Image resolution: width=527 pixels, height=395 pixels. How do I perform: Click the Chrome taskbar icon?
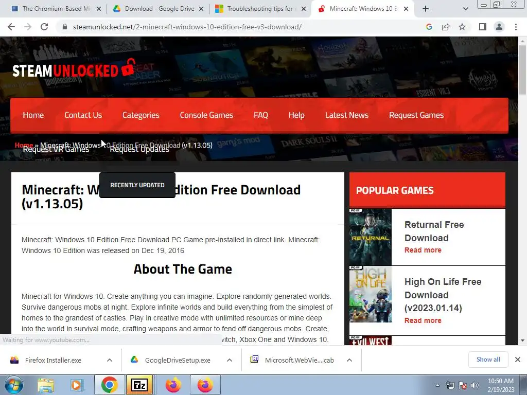[x=109, y=385]
